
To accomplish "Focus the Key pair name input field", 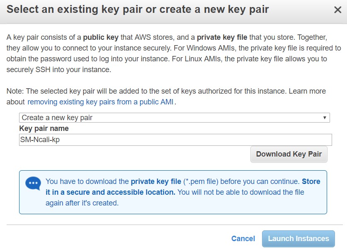I will pos(175,140).
